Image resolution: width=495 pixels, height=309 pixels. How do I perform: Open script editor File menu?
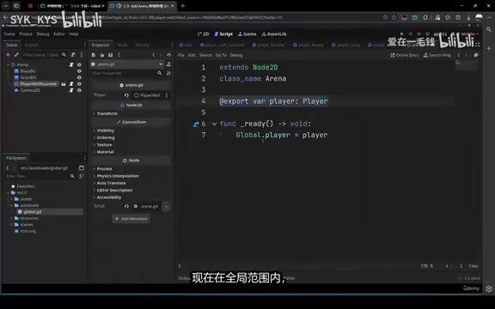pos(180,55)
